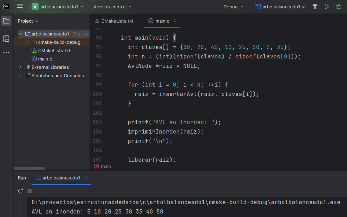Open the Debug build profile dropdown
347x217 pixels.
tap(233, 7)
